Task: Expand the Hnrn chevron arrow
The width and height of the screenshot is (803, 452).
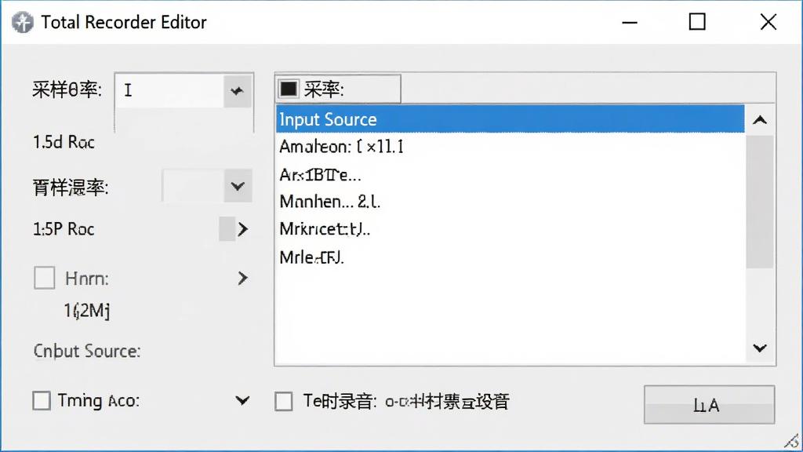Action: click(243, 279)
